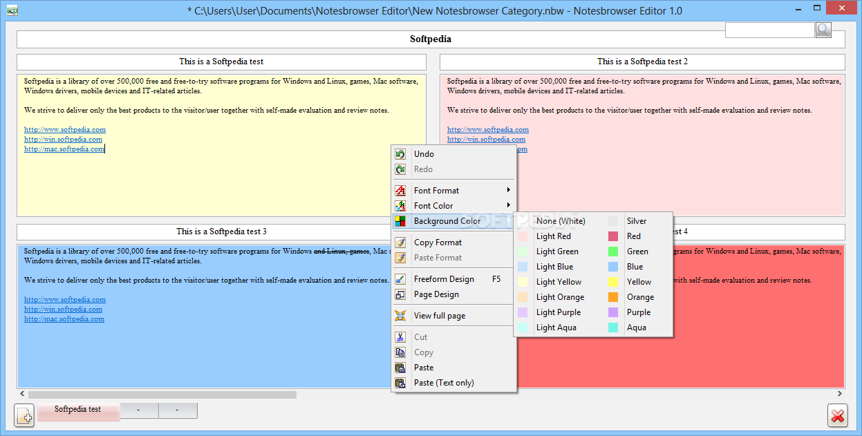
Task: Click the 'This is a Softpedia test' title
Action: tap(221, 61)
